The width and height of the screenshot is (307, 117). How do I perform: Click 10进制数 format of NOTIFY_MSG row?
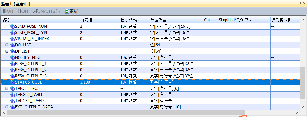[x=128, y=57]
